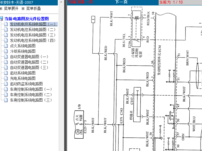This screenshot has height=151, width=202.
Task: Open 发动机电控系统电路图（一）
Action: pyautogui.click(x=33, y=24)
